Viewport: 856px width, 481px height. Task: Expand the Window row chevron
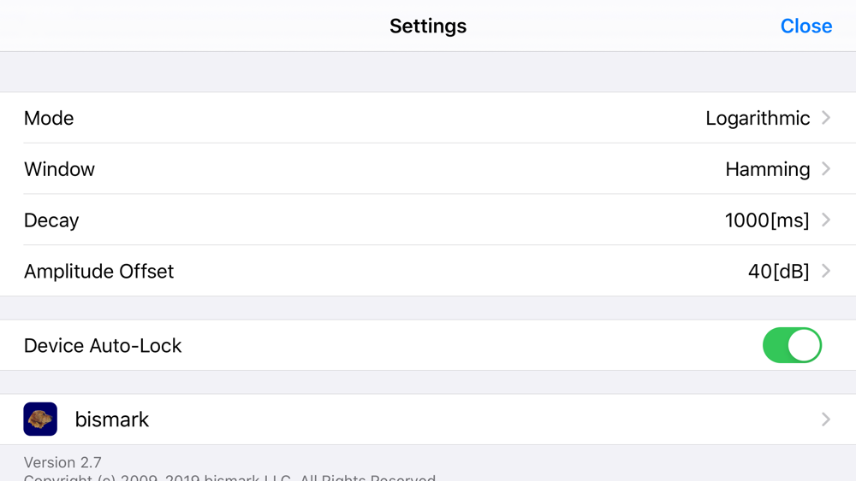(x=826, y=169)
